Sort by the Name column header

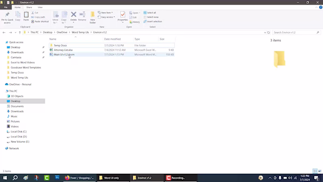coord(53,39)
